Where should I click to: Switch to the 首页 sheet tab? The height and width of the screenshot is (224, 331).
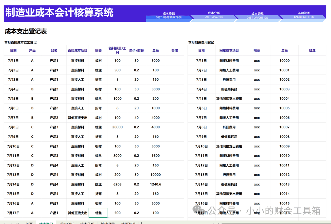[x=29, y=223]
